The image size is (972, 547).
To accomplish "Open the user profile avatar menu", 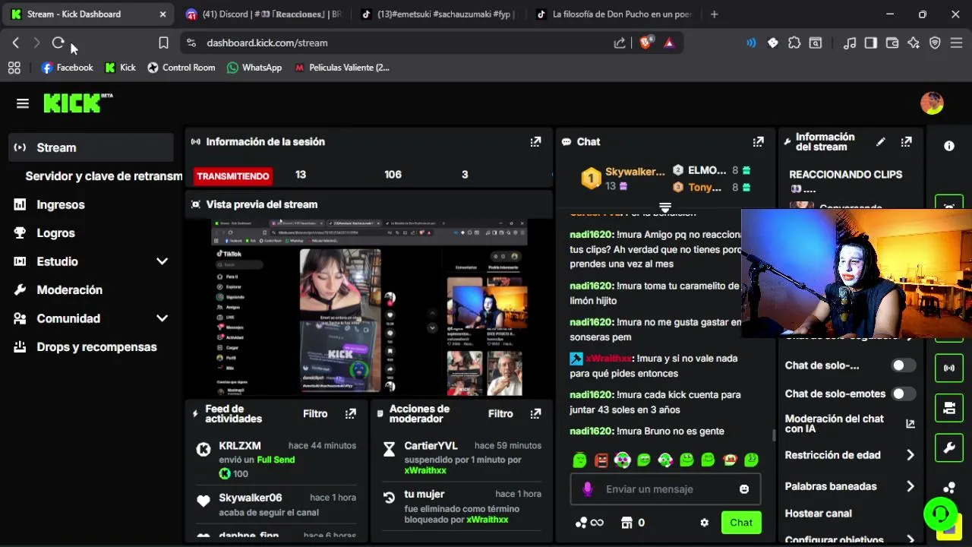I will click(932, 103).
